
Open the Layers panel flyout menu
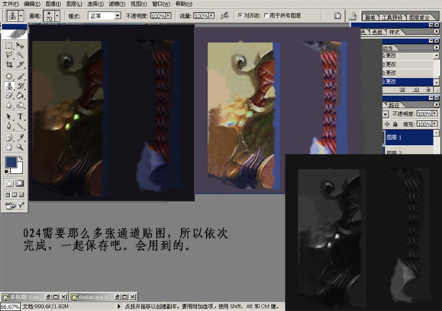tap(436, 105)
